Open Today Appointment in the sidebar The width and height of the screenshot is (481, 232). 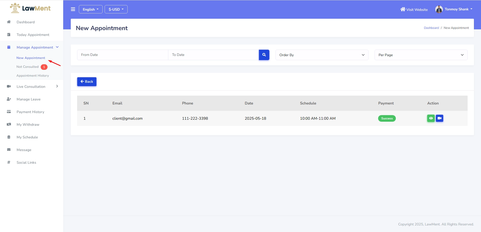pyautogui.click(x=33, y=35)
